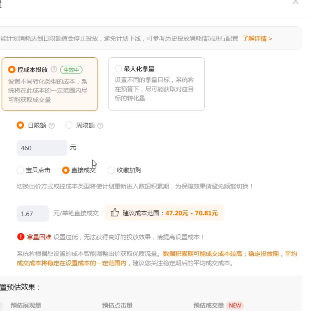Select the 收藏加购 conversion type

pos(111,170)
